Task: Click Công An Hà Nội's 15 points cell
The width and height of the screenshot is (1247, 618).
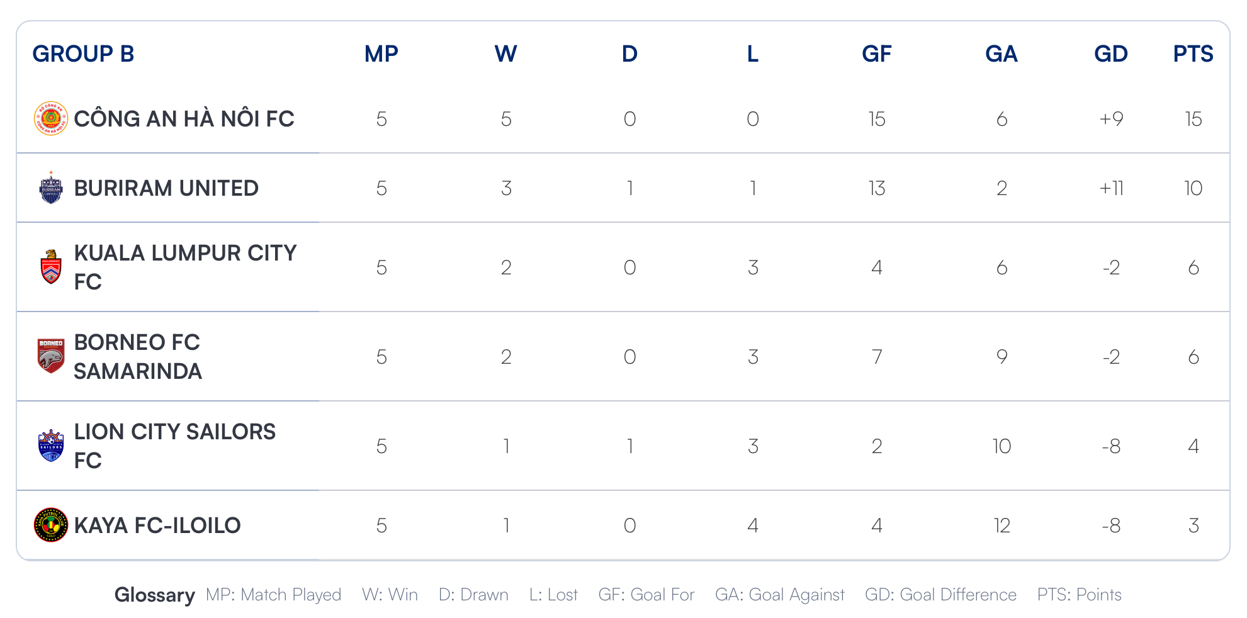Action: (x=1193, y=119)
